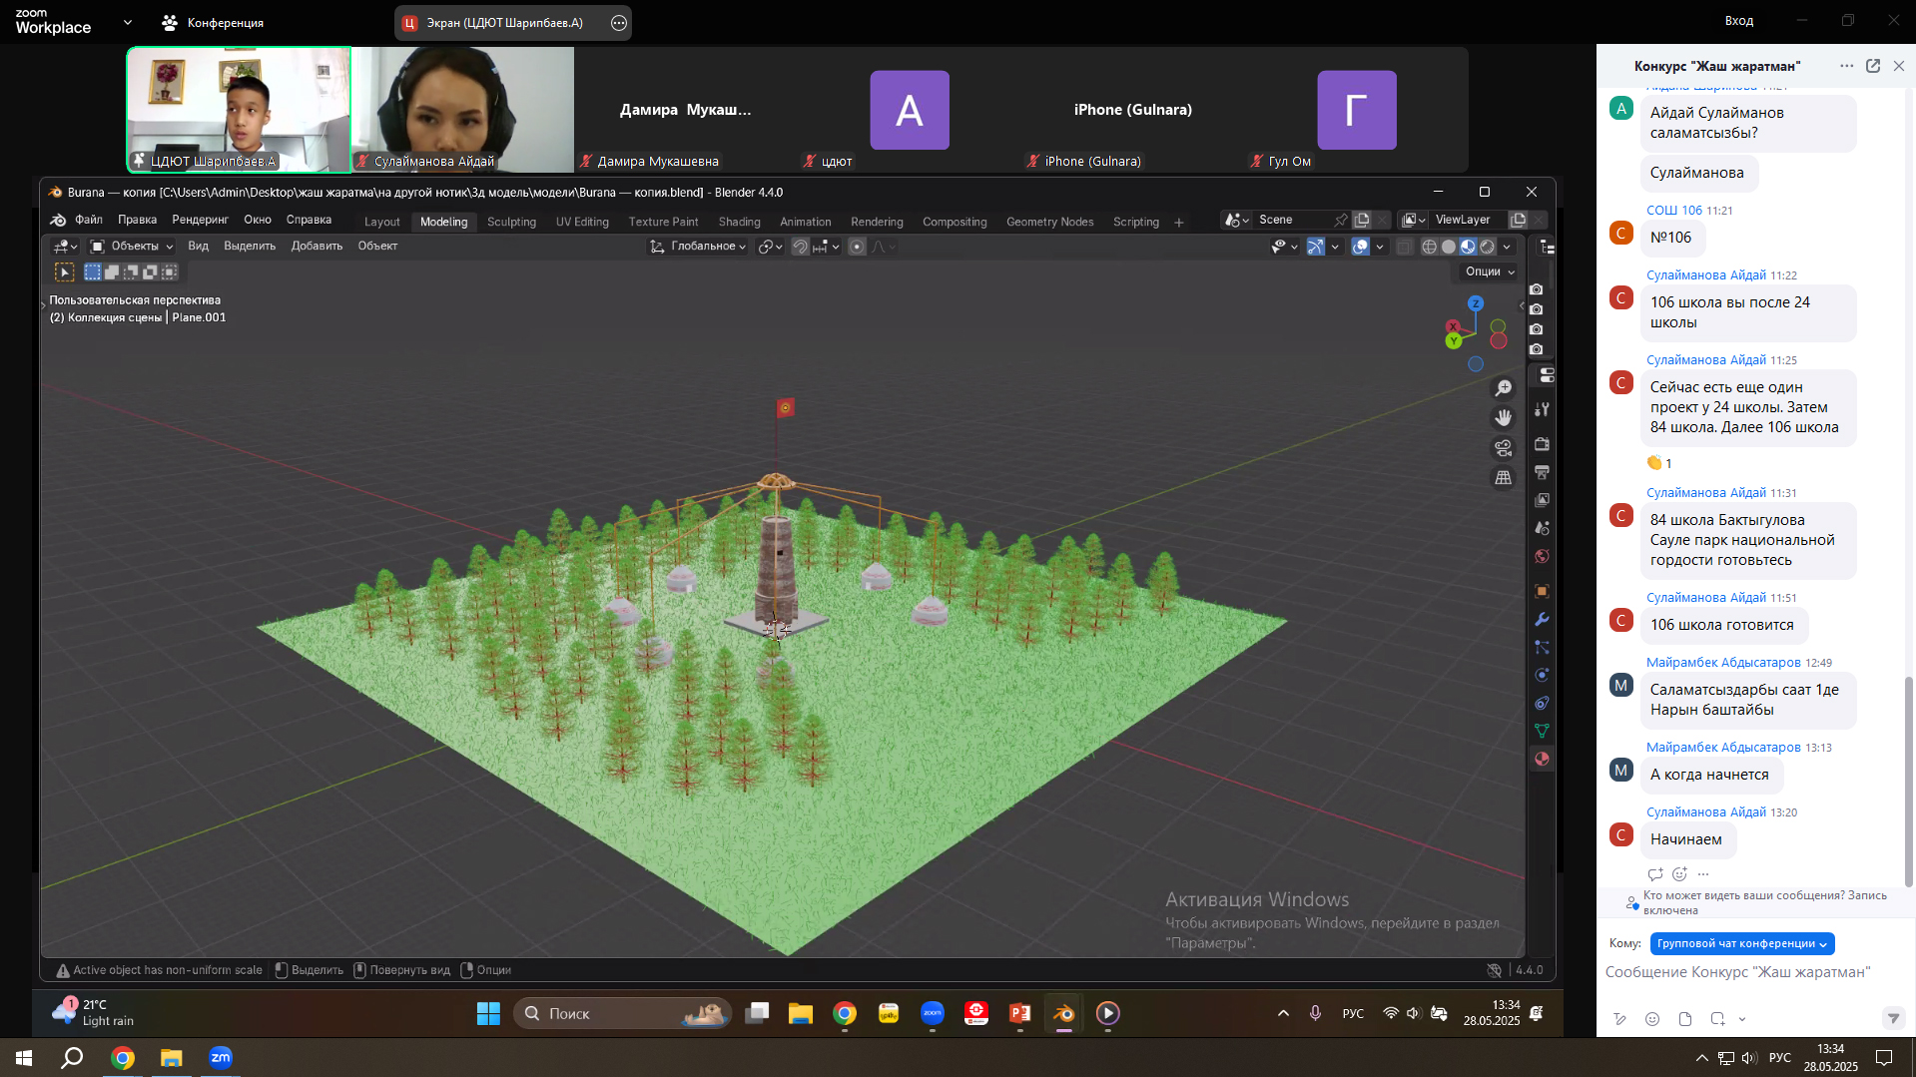Open the Modifiers wrench properties tab
Viewport: 1916px width, 1077px height.
pyautogui.click(x=1542, y=620)
